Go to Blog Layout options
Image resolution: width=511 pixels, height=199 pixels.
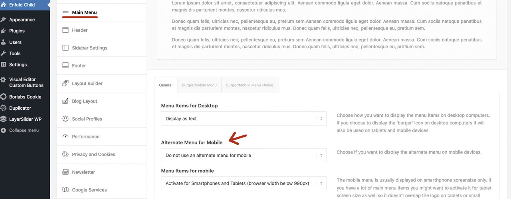pyautogui.click(x=102, y=101)
